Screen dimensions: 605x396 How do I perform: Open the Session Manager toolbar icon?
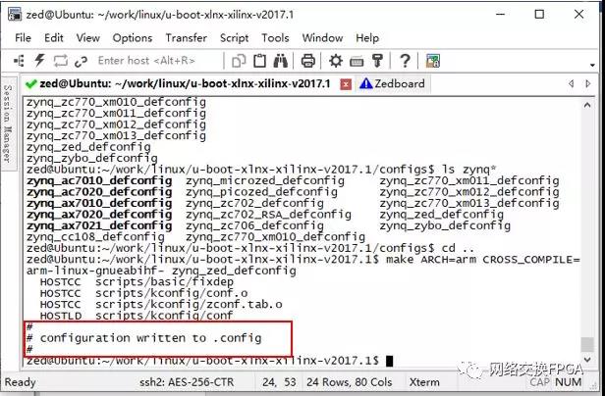[19, 61]
